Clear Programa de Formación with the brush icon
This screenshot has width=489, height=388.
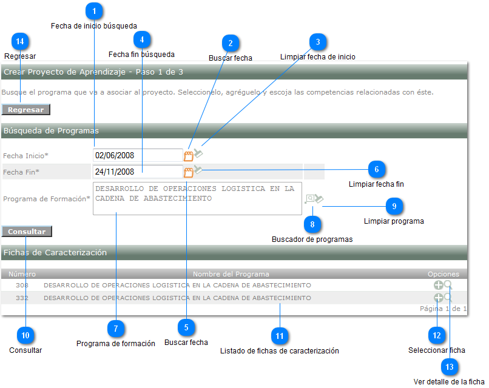coord(319,198)
